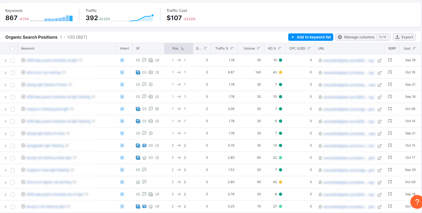This screenshot has width=422, height=213.
Task: View SERP snapshot for the Oct 19 row
Action: click(390, 72)
